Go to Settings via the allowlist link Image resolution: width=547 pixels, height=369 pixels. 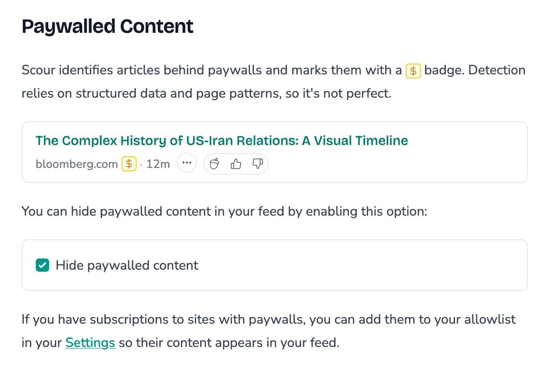click(90, 343)
